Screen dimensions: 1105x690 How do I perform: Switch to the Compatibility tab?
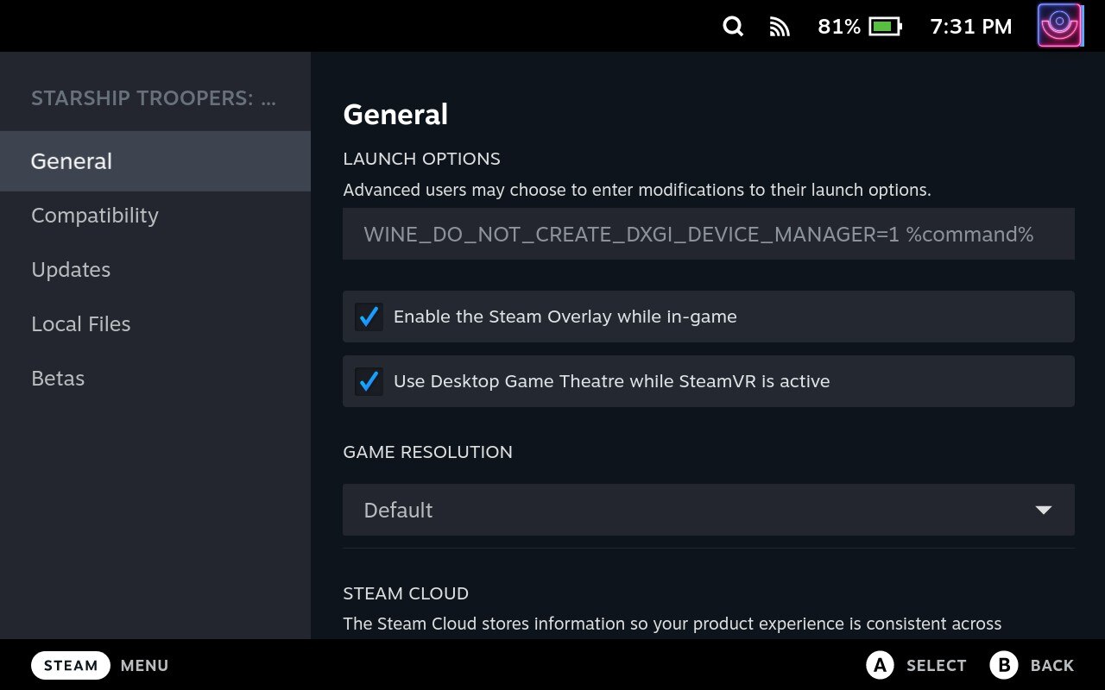point(95,216)
